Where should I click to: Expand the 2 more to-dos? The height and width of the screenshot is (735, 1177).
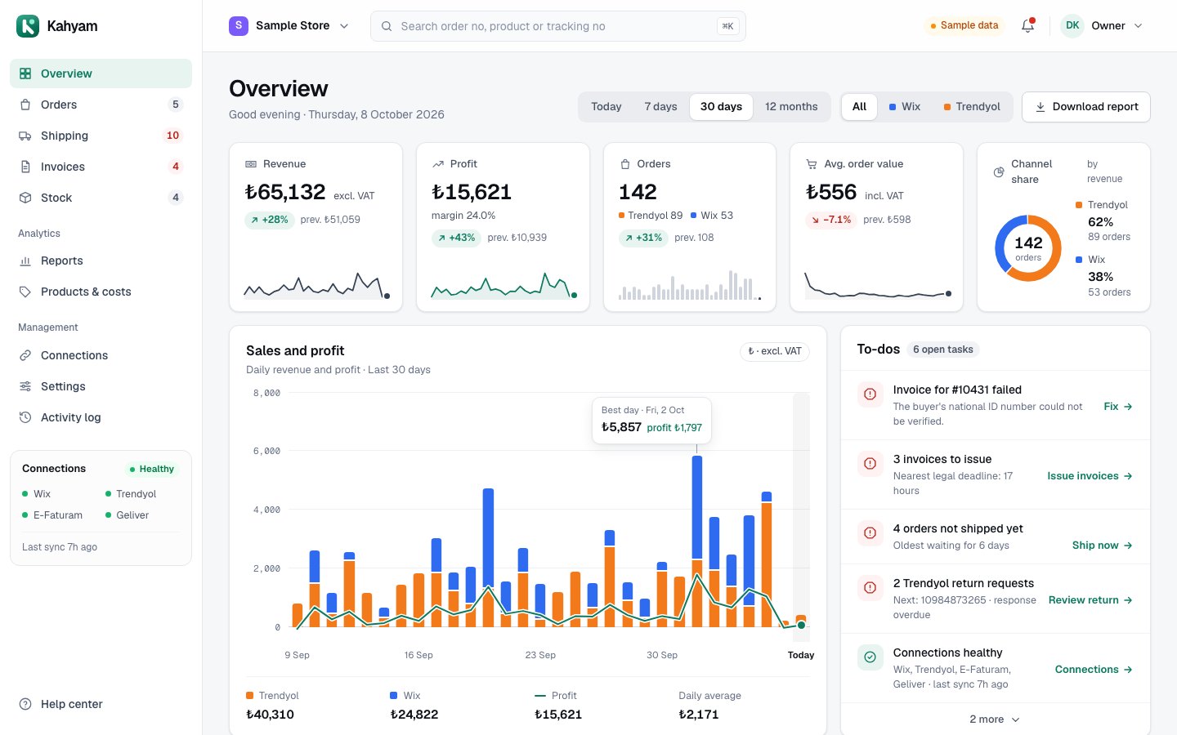click(x=995, y=719)
